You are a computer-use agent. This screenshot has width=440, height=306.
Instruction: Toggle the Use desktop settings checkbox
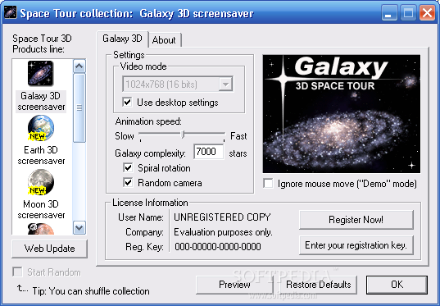(127, 102)
